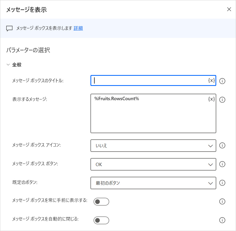Click info icon for default button dropdown

pos(222,183)
